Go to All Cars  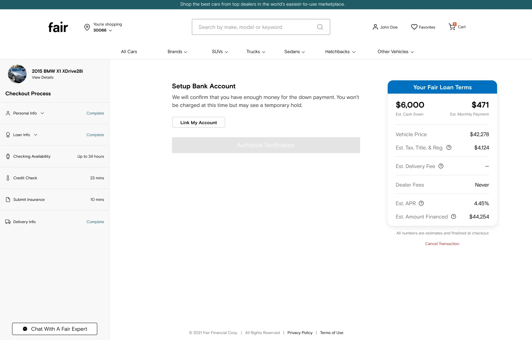[129, 52]
